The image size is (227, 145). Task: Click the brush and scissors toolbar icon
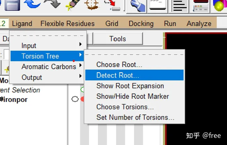(72, 4)
